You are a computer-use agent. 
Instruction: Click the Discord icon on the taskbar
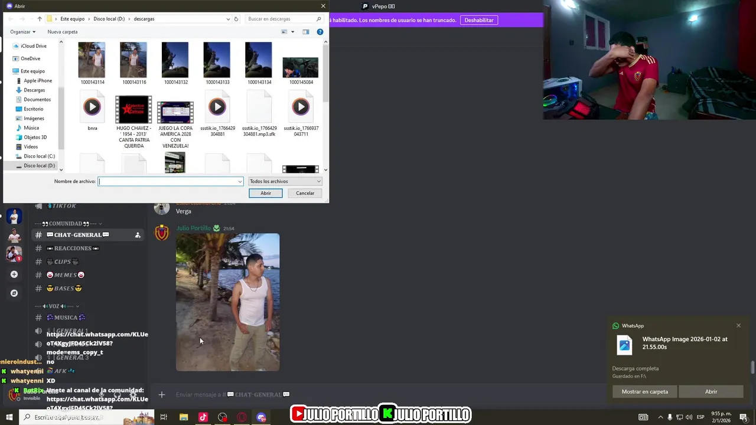pos(262,417)
